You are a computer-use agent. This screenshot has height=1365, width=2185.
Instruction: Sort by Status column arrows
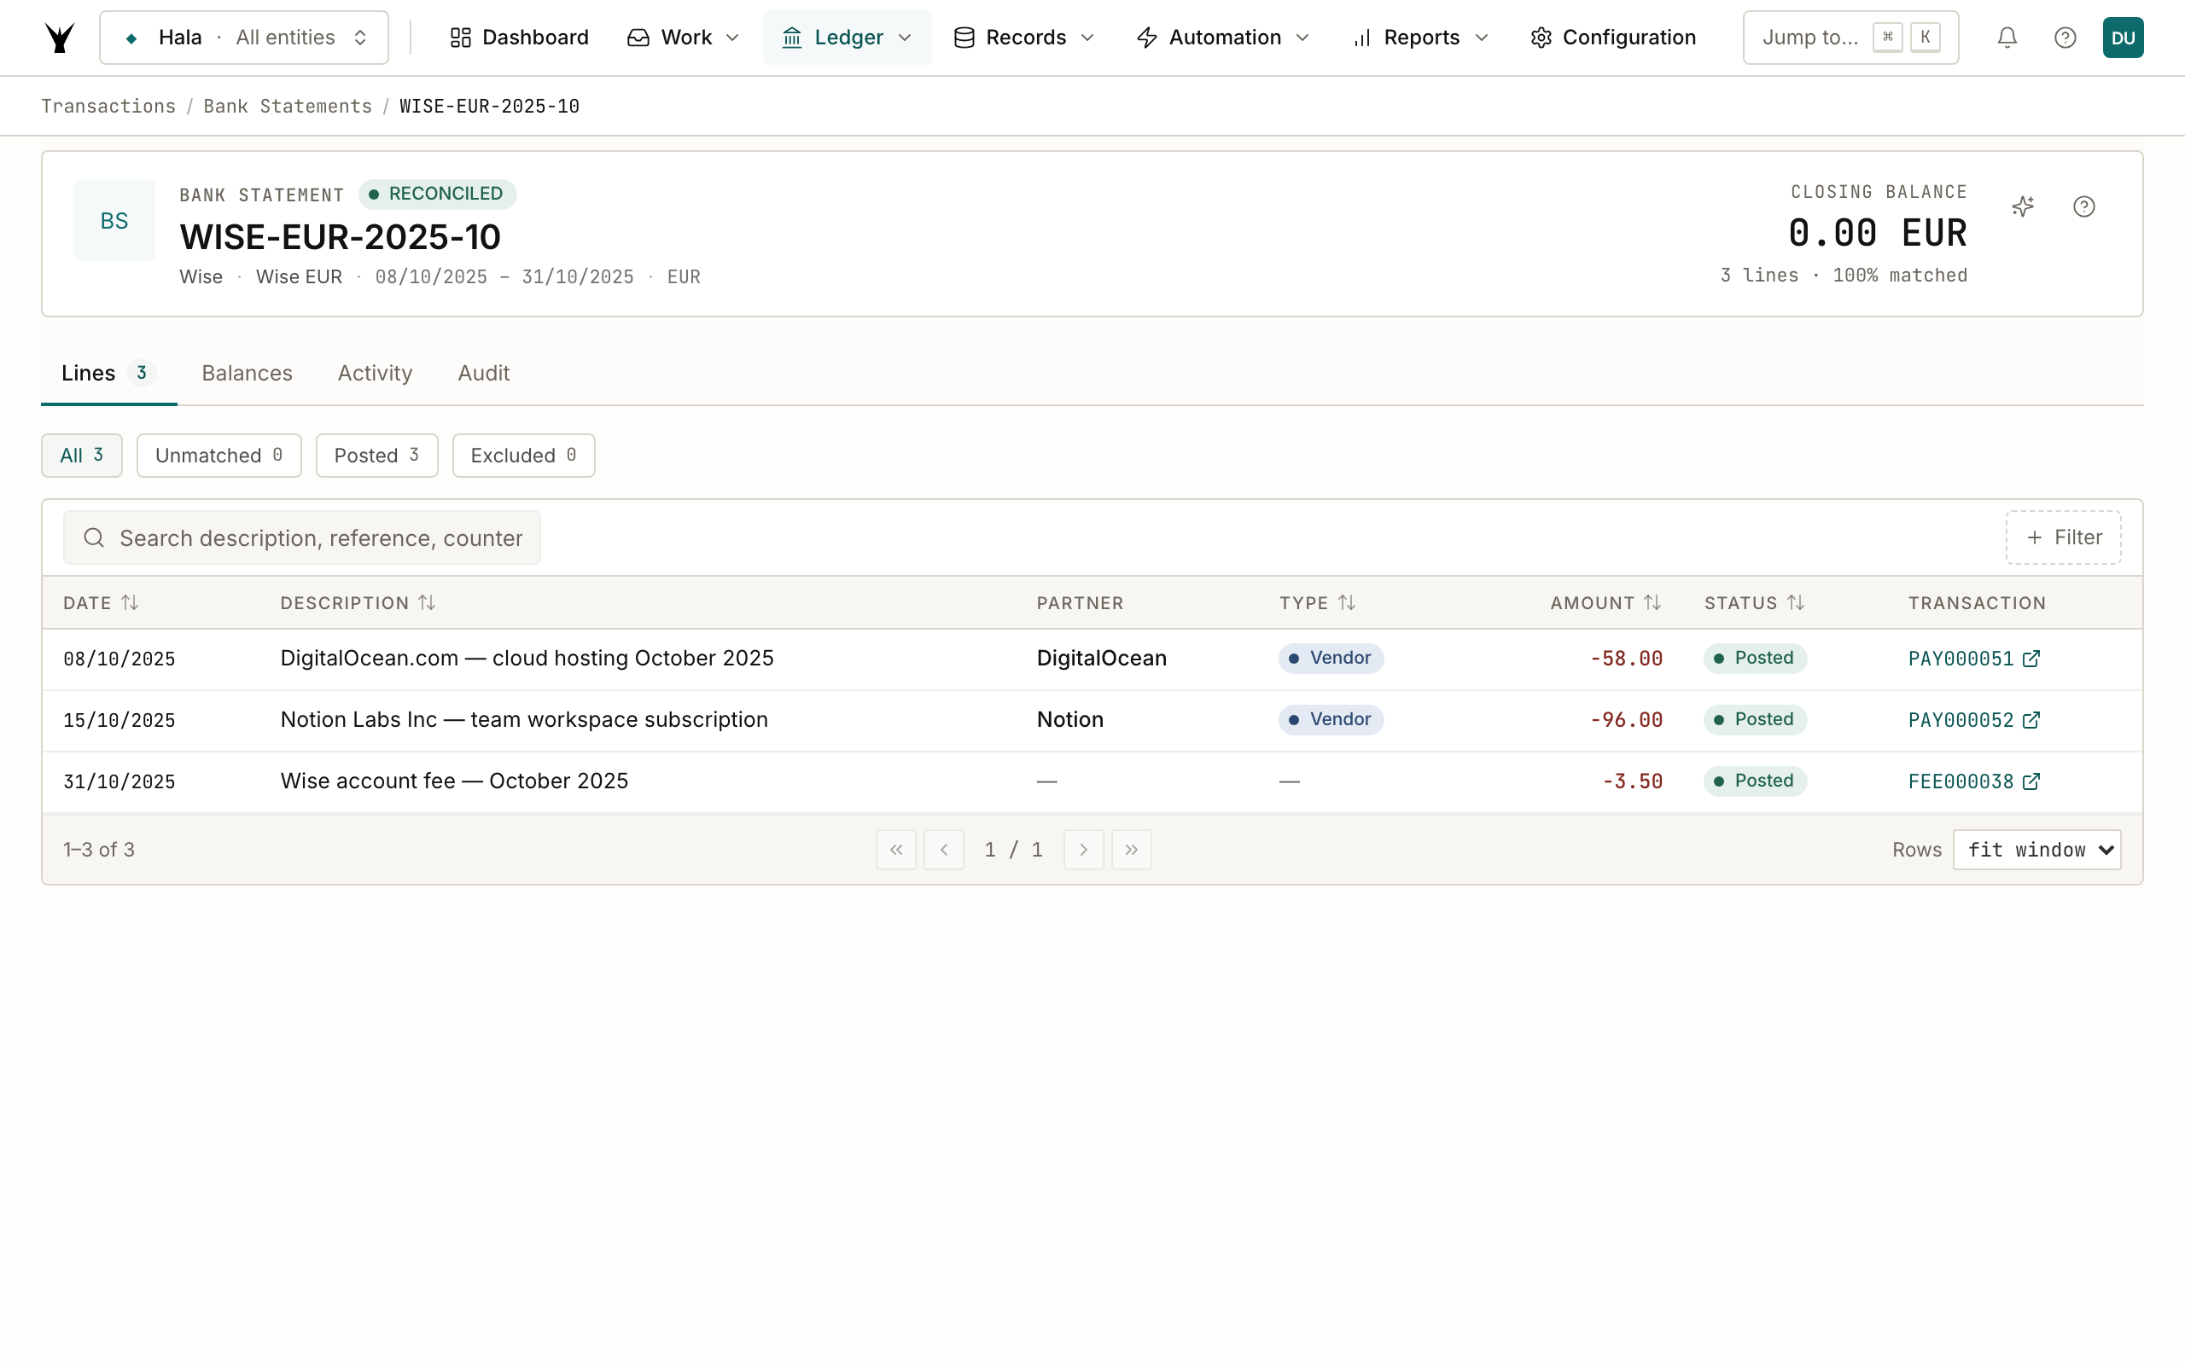[x=1796, y=602]
